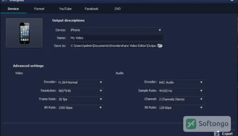This screenshot has width=238, height=136.
Task: Switch to the Device tab
Action: [x=13, y=9]
